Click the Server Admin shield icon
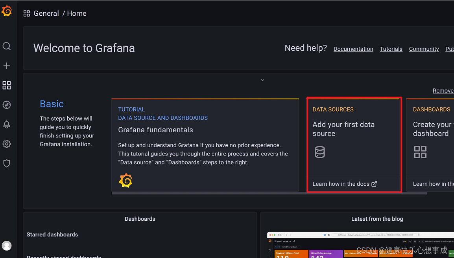Screen dimensions: 454x258 [7, 163]
